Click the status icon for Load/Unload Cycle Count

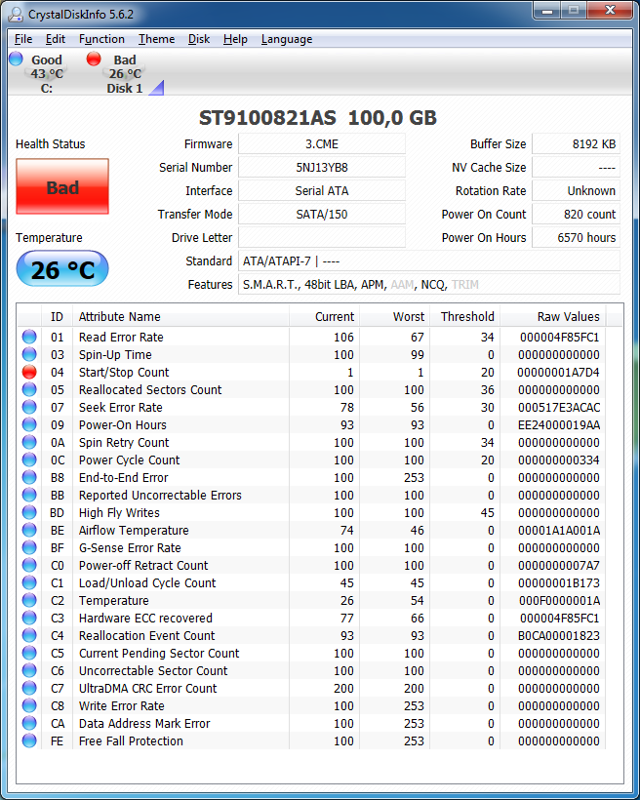coord(29,582)
